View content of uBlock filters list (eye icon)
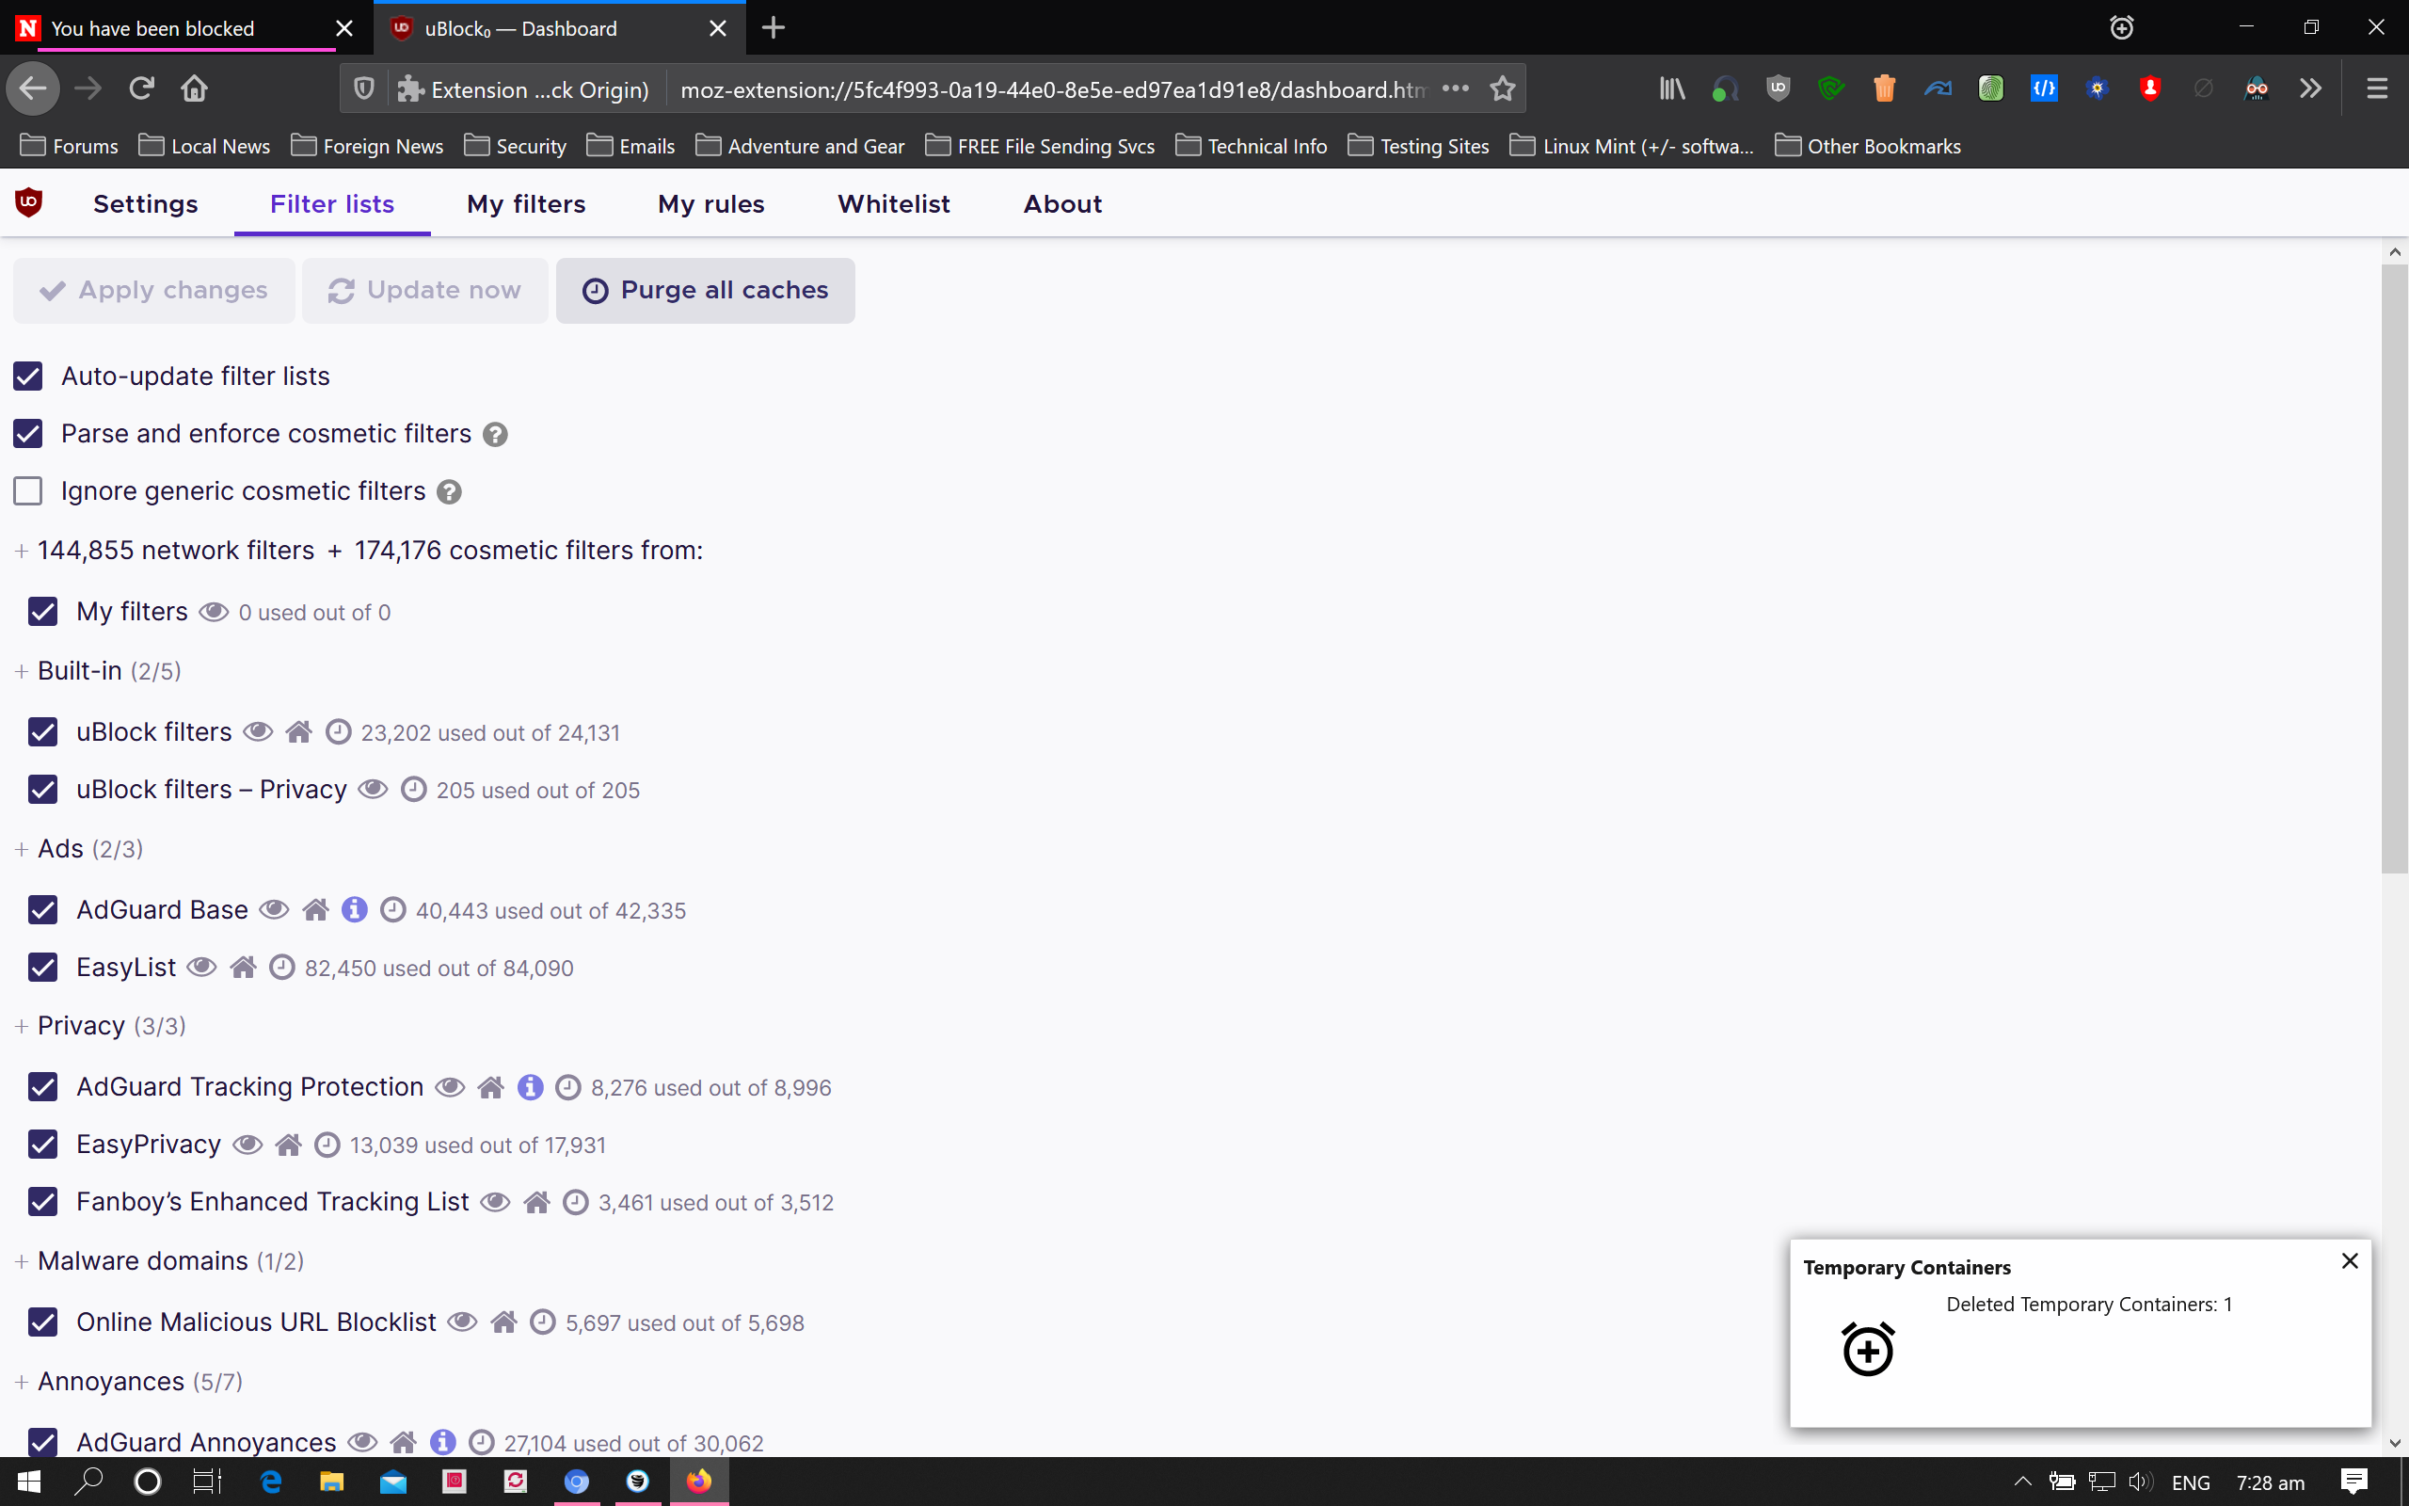Image resolution: width=2409 pixels, height=1506 pixels. pyautogui.click(x=258, y=732)
